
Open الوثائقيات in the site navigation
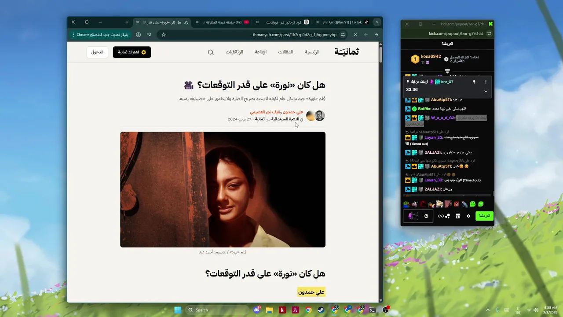(x=234, y=52)
